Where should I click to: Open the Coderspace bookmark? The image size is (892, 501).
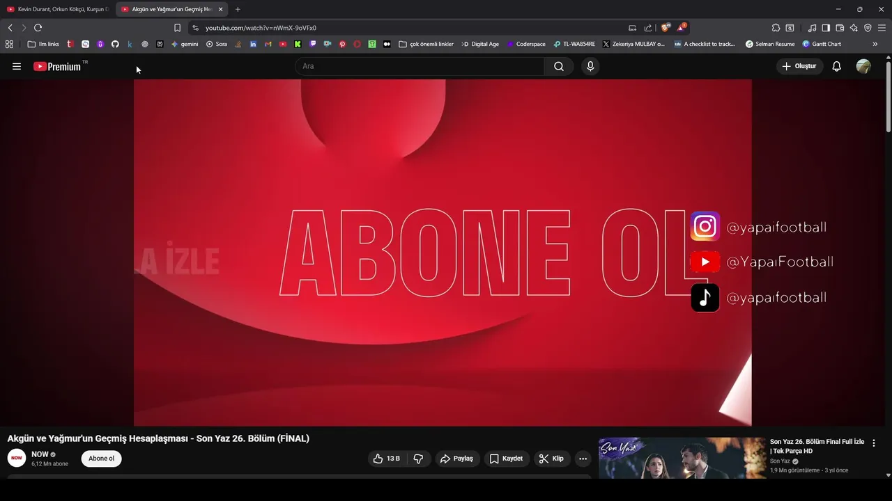point(526,44)
